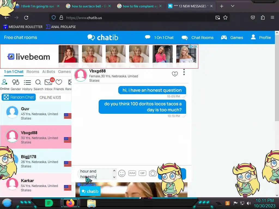Open the GIF picker

click(142, 173)
